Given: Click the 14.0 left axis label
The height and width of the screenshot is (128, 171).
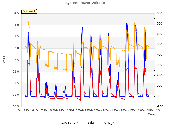Looking at the screenshot, I should [16, 25].
